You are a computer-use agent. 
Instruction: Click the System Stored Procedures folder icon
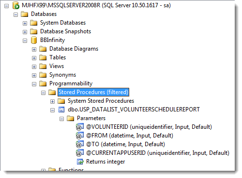[x=61, y=101]
